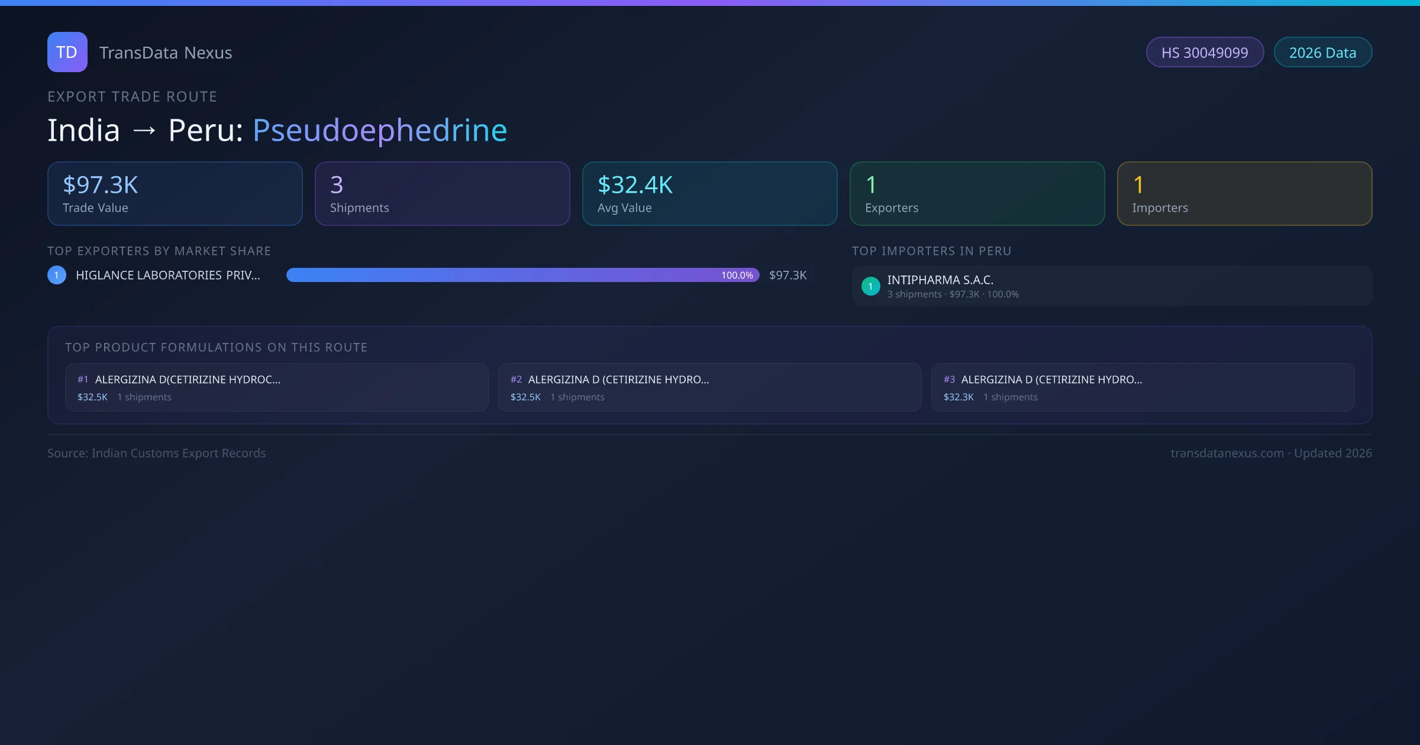Image resolution: width=1420 pixels, height=745 pixels.
Task: Select the 3 Shipments stat card
Action: [x=442, y=194]
